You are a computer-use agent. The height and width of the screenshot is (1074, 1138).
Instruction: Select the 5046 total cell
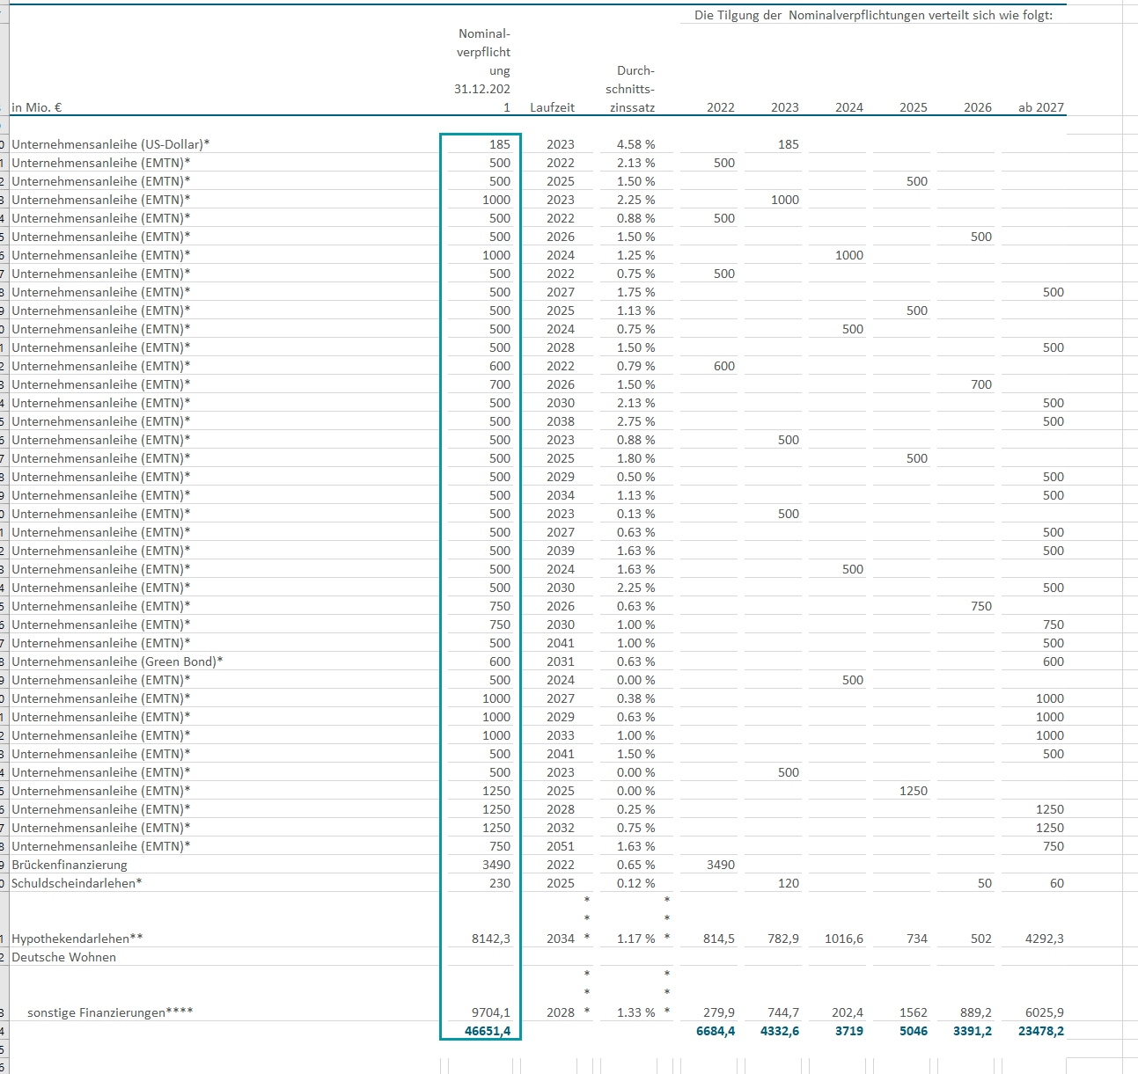point(914,1031)
